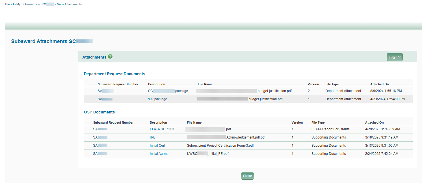
Task: Select the Initial Cert document link
Action: coord(157,145)
